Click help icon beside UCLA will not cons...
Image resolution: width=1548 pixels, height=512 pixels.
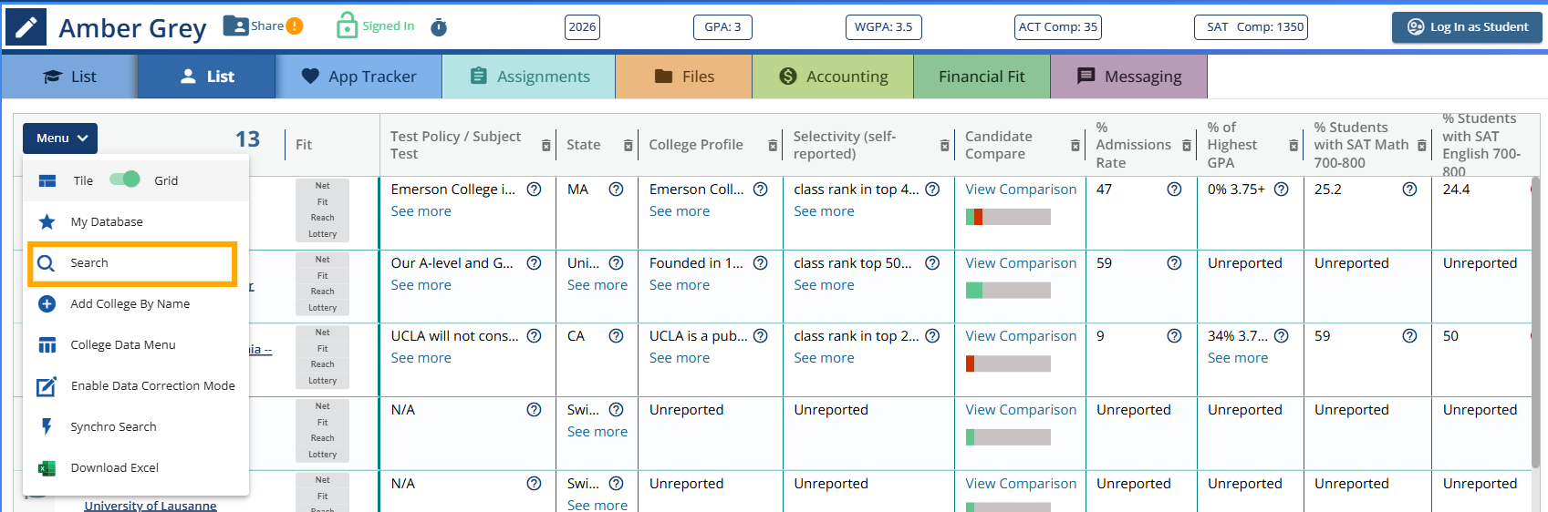tap(535, 335)
